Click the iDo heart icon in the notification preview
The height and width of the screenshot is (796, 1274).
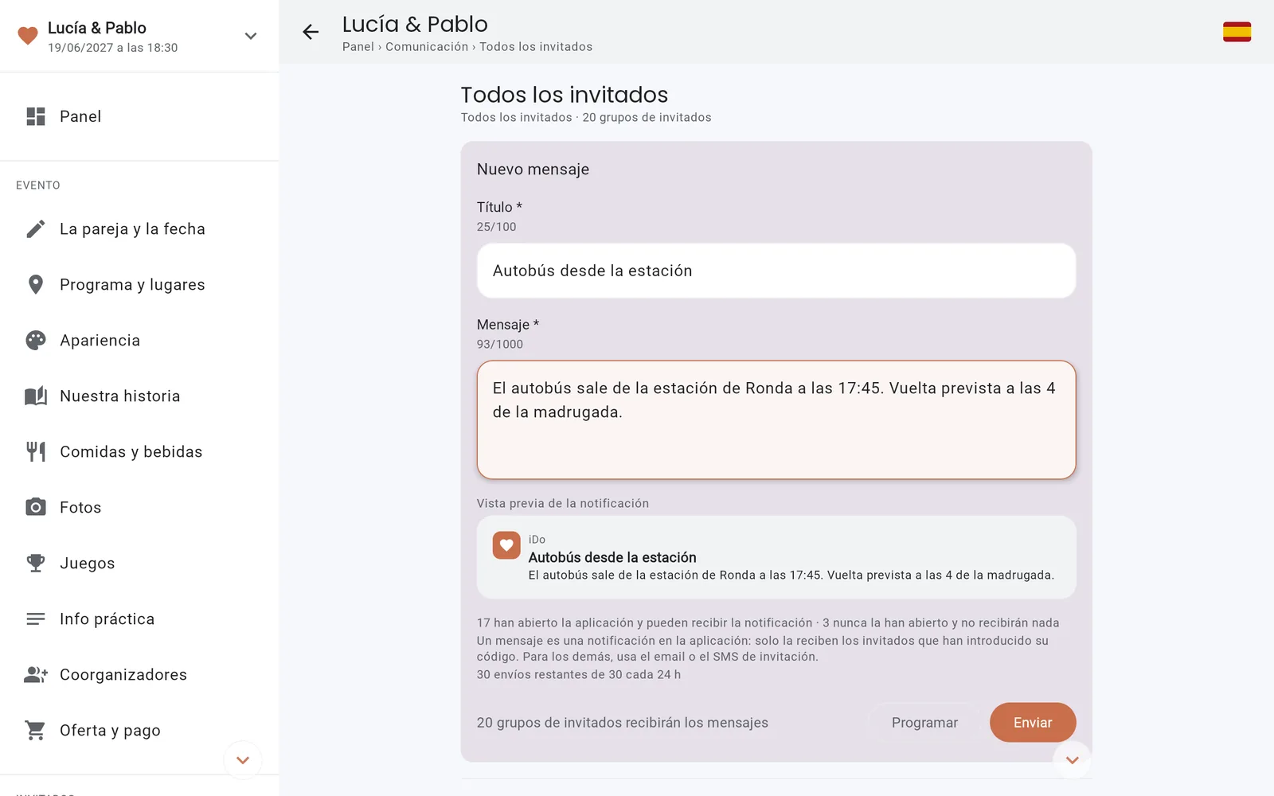tap(506, 546)
